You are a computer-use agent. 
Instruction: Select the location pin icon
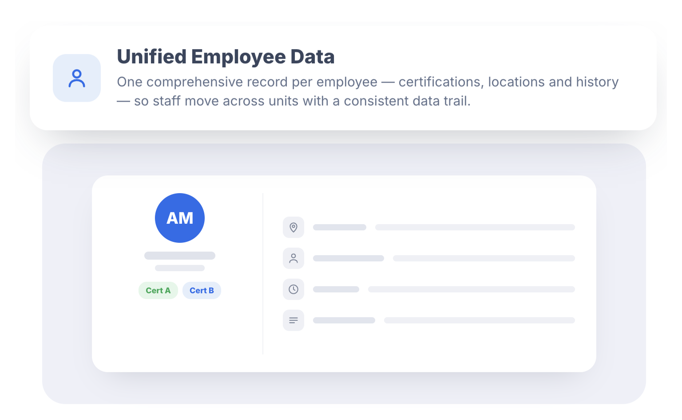(x=293, y=227)
